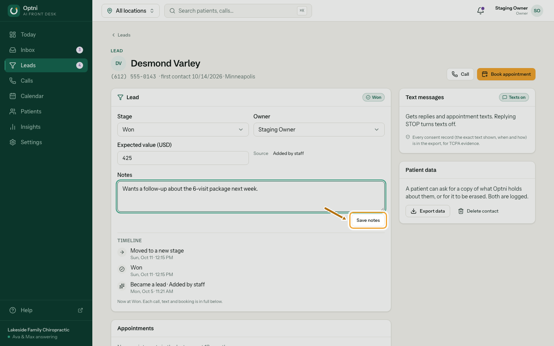Click the Inbox badge showing 3
554x346 pixels.
pyautogui.click(x=80, y=50)
